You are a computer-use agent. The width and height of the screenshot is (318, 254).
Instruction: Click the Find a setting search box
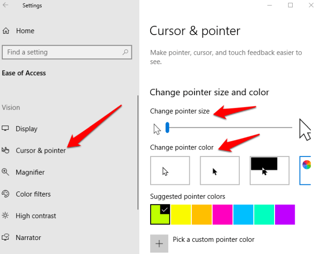pos(67,52)
